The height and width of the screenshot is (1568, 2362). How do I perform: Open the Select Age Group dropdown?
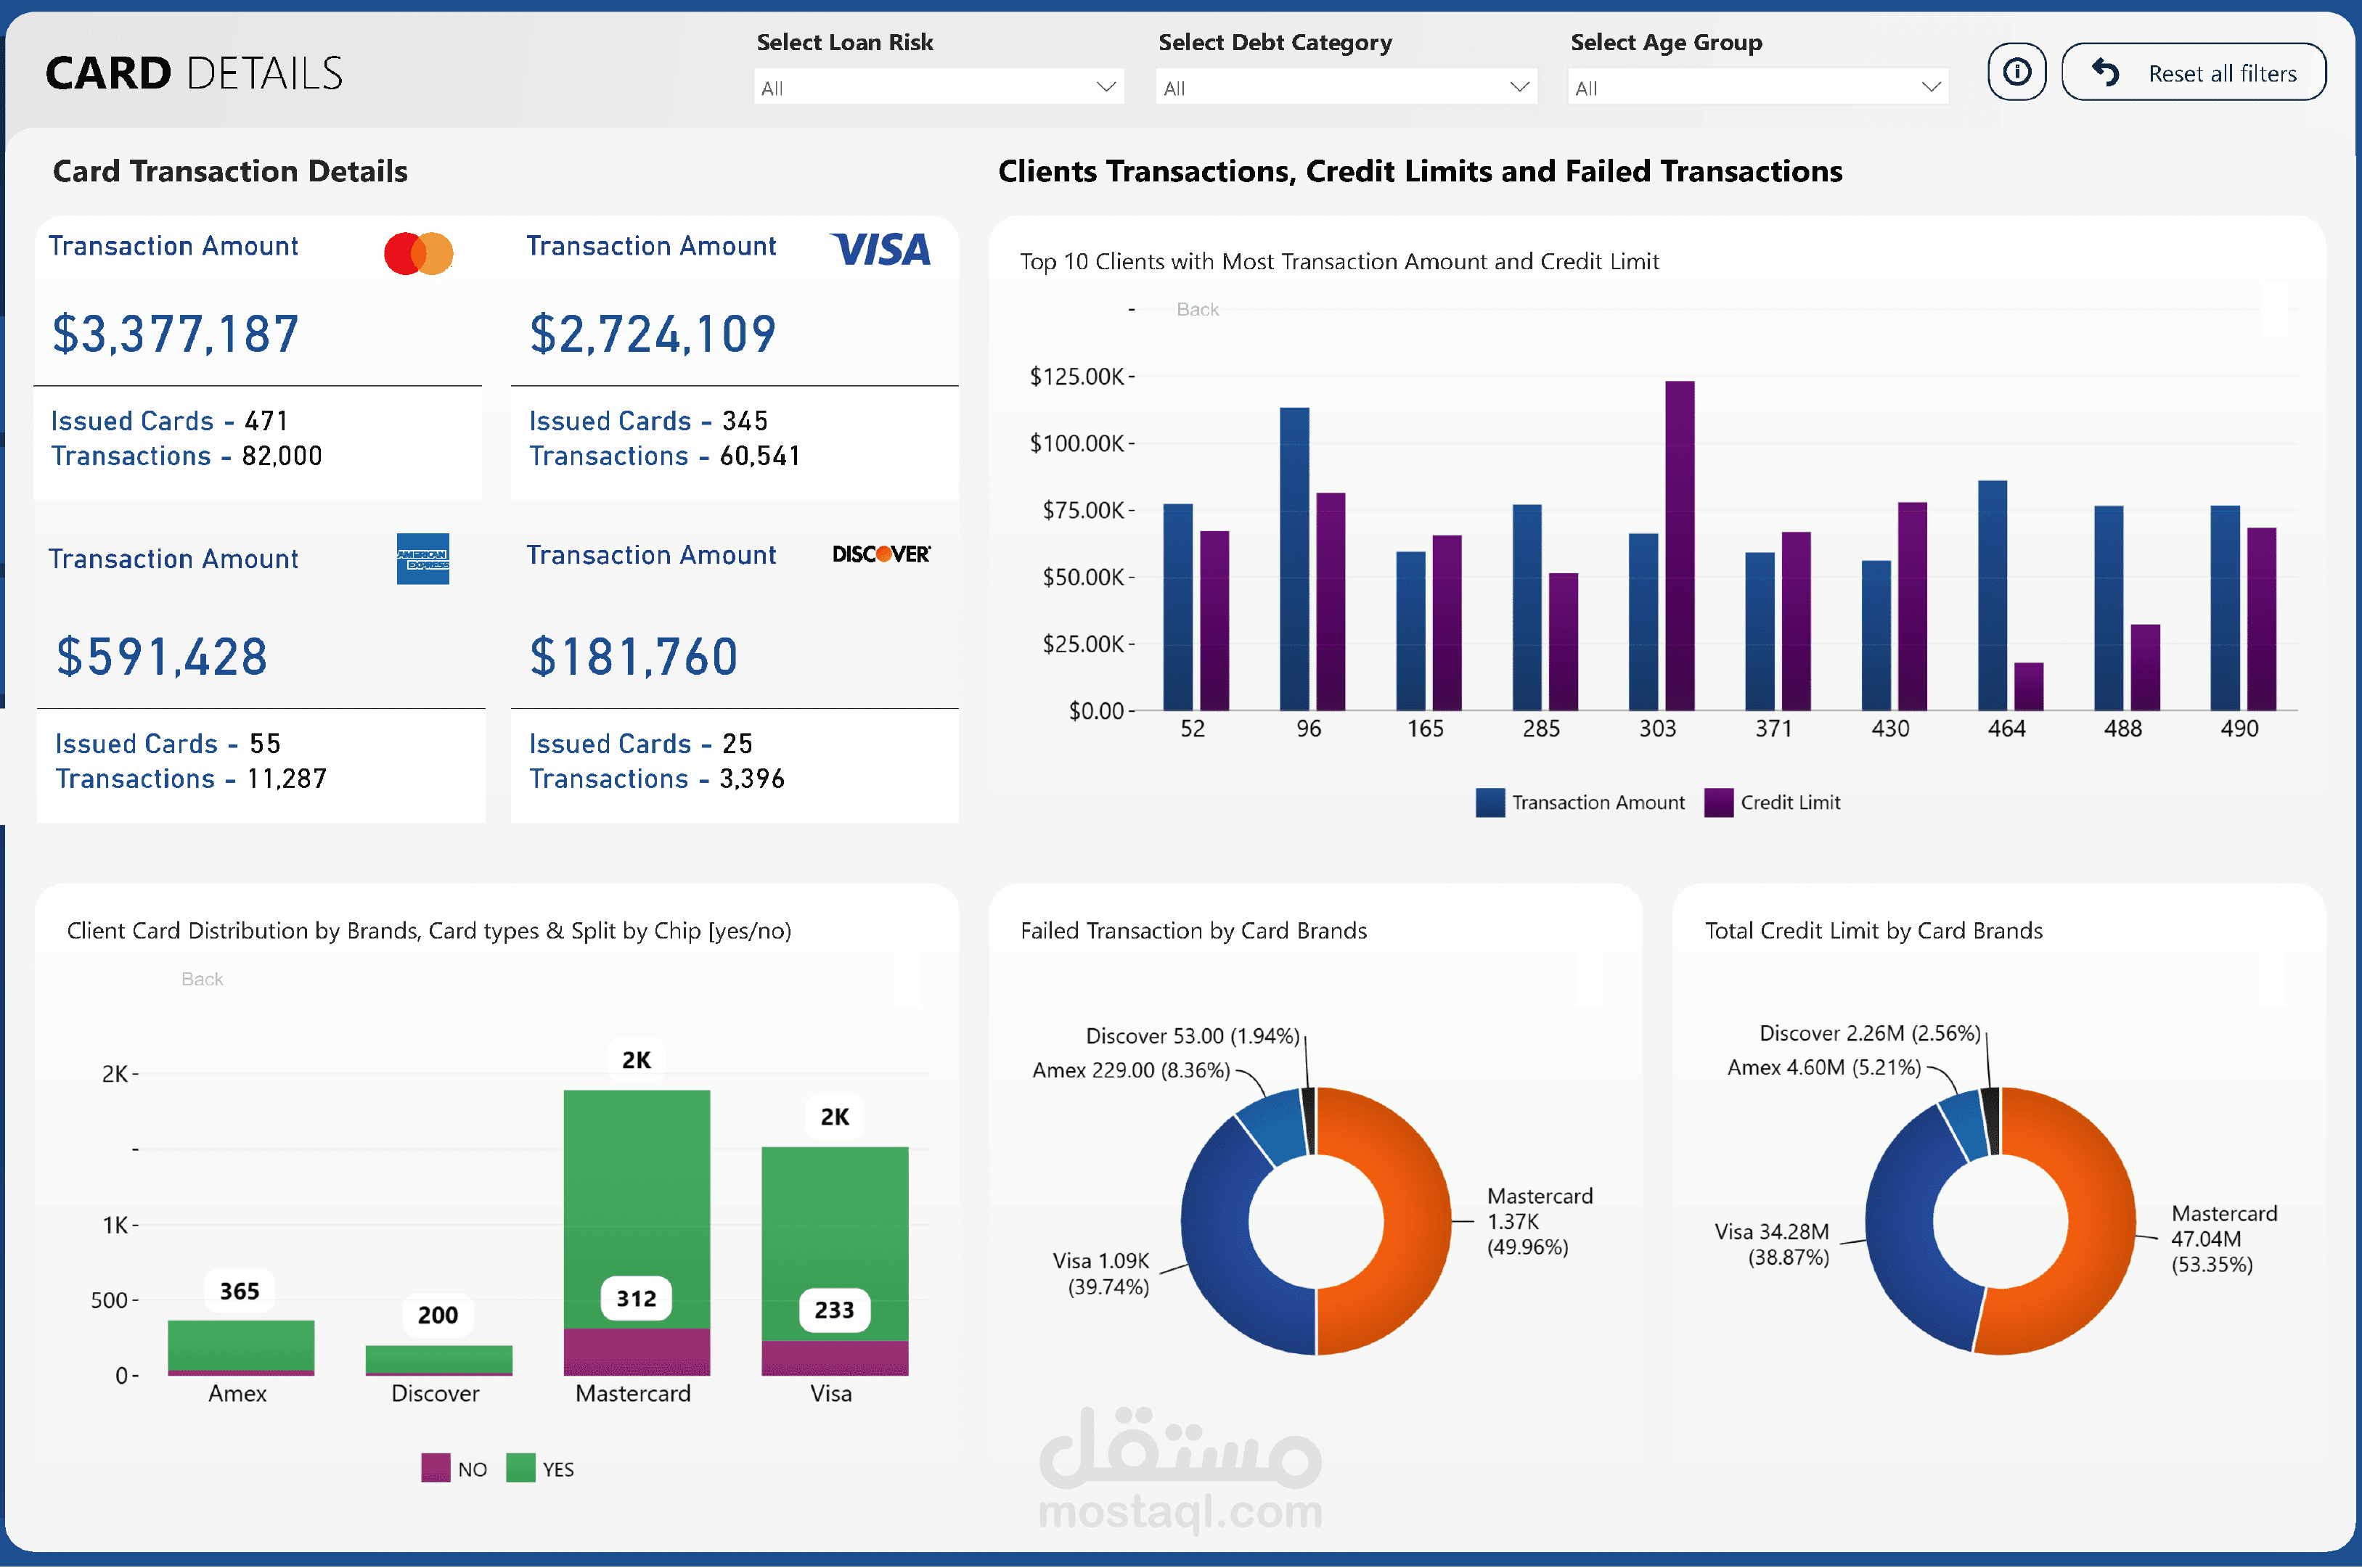(1758, 87)
